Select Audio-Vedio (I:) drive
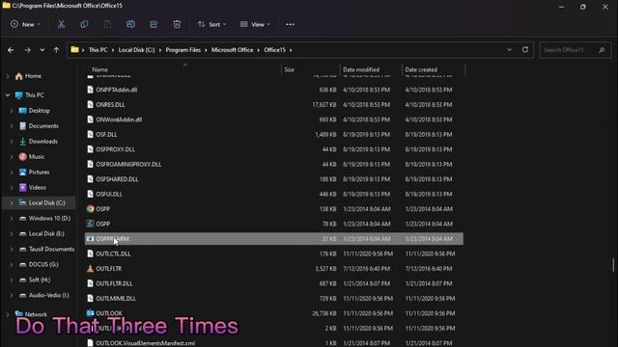This screenshot has height=347, width=618. [x=49, y=295]
